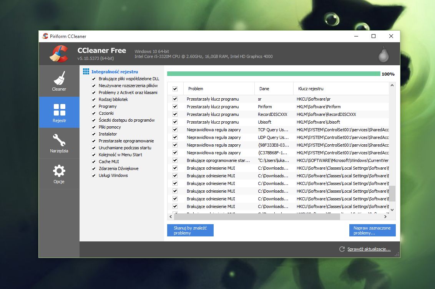
Task: Click the refresh icon beside Sprawdź aktualizacje
Action: coord(342,249)
